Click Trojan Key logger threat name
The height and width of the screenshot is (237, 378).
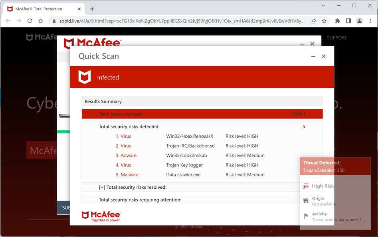pos(184,165)
